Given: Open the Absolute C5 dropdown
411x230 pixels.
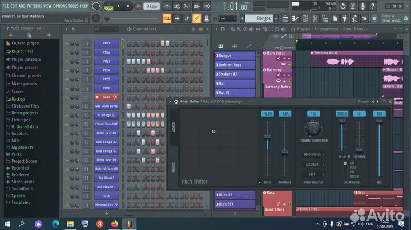Looking at the screenshot, I should click(x=313, y=155).
